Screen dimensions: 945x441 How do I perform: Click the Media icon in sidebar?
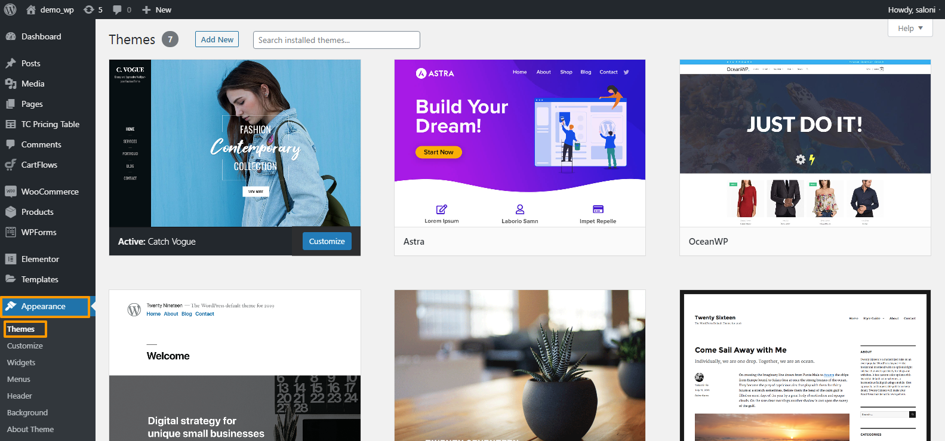(11, 84)
